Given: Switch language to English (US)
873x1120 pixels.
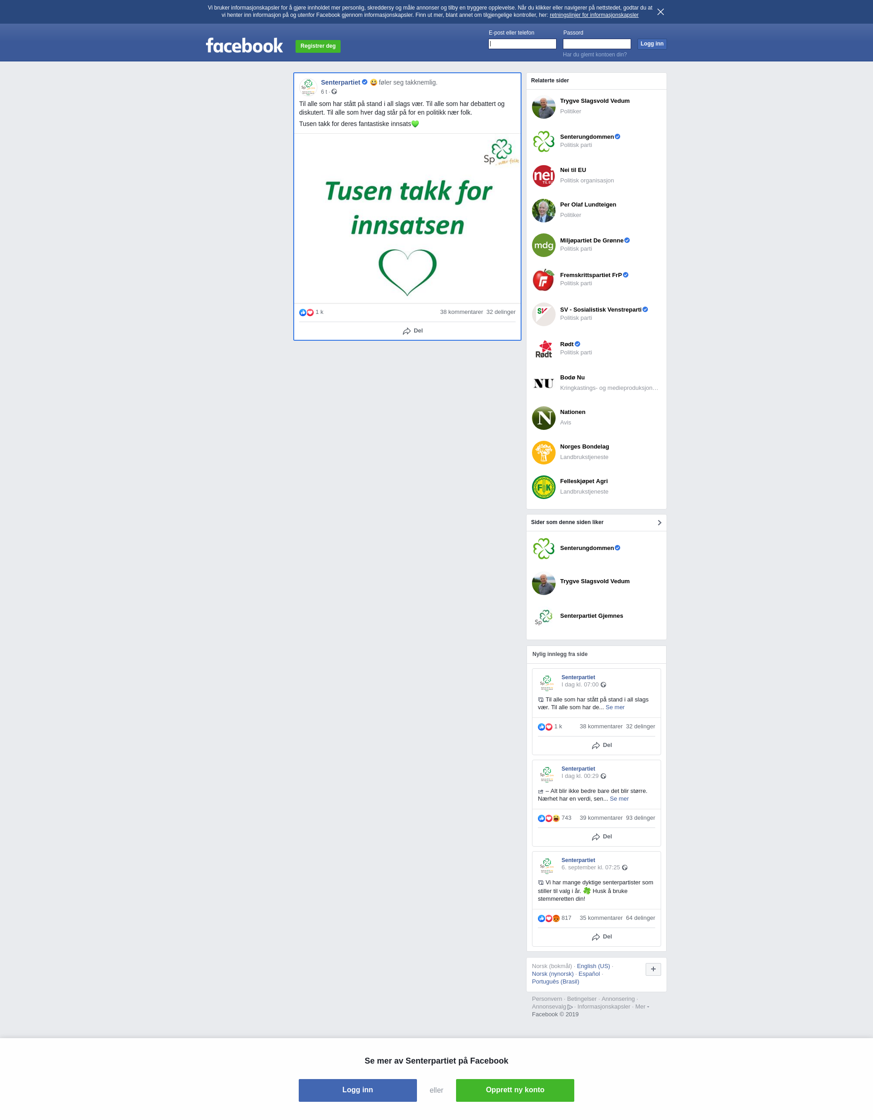Looking at the screenshot, I should (593, 966).
